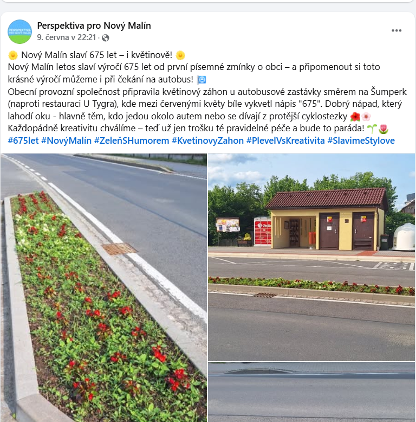The image size is (416, 422).
Task: Open the bus stop building photo
Action: point(311,257)
